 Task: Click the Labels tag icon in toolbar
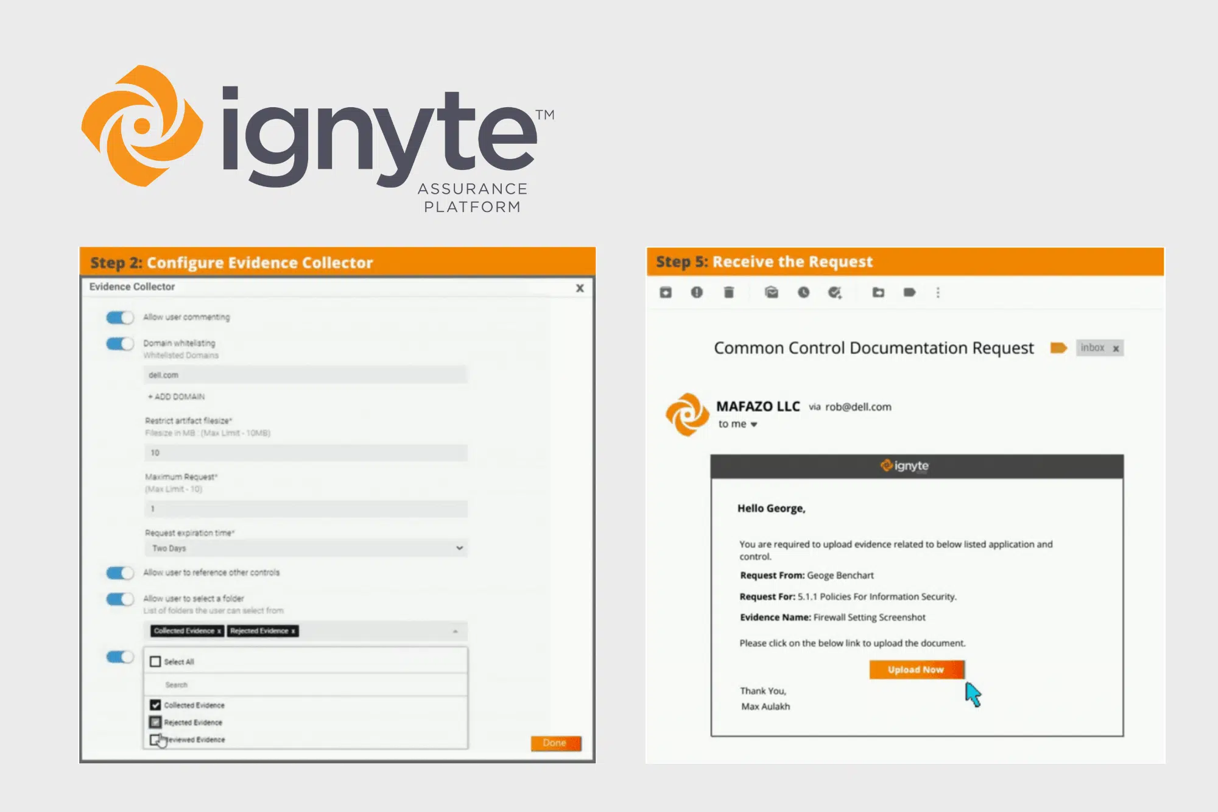pos(910,292)
